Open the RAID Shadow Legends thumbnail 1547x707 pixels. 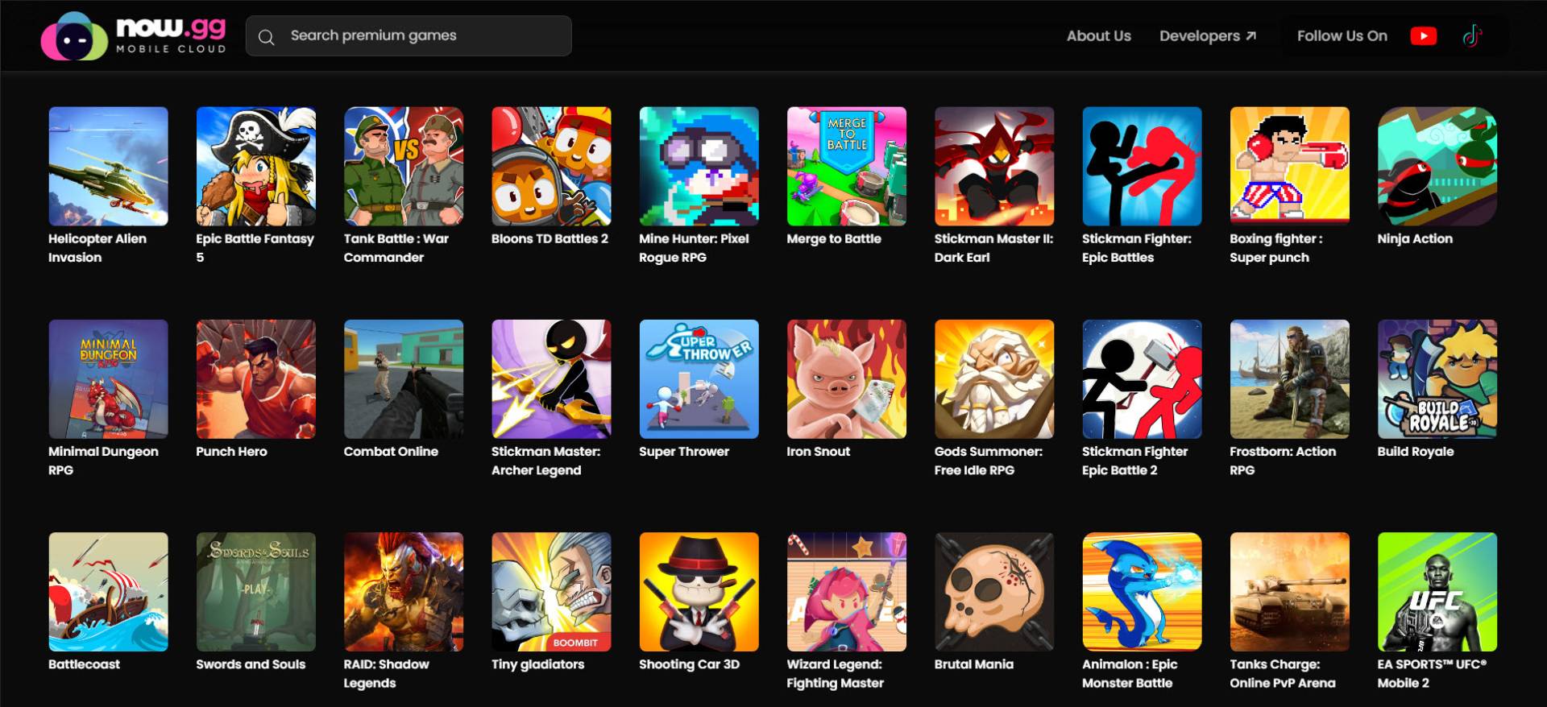(404, 592)
